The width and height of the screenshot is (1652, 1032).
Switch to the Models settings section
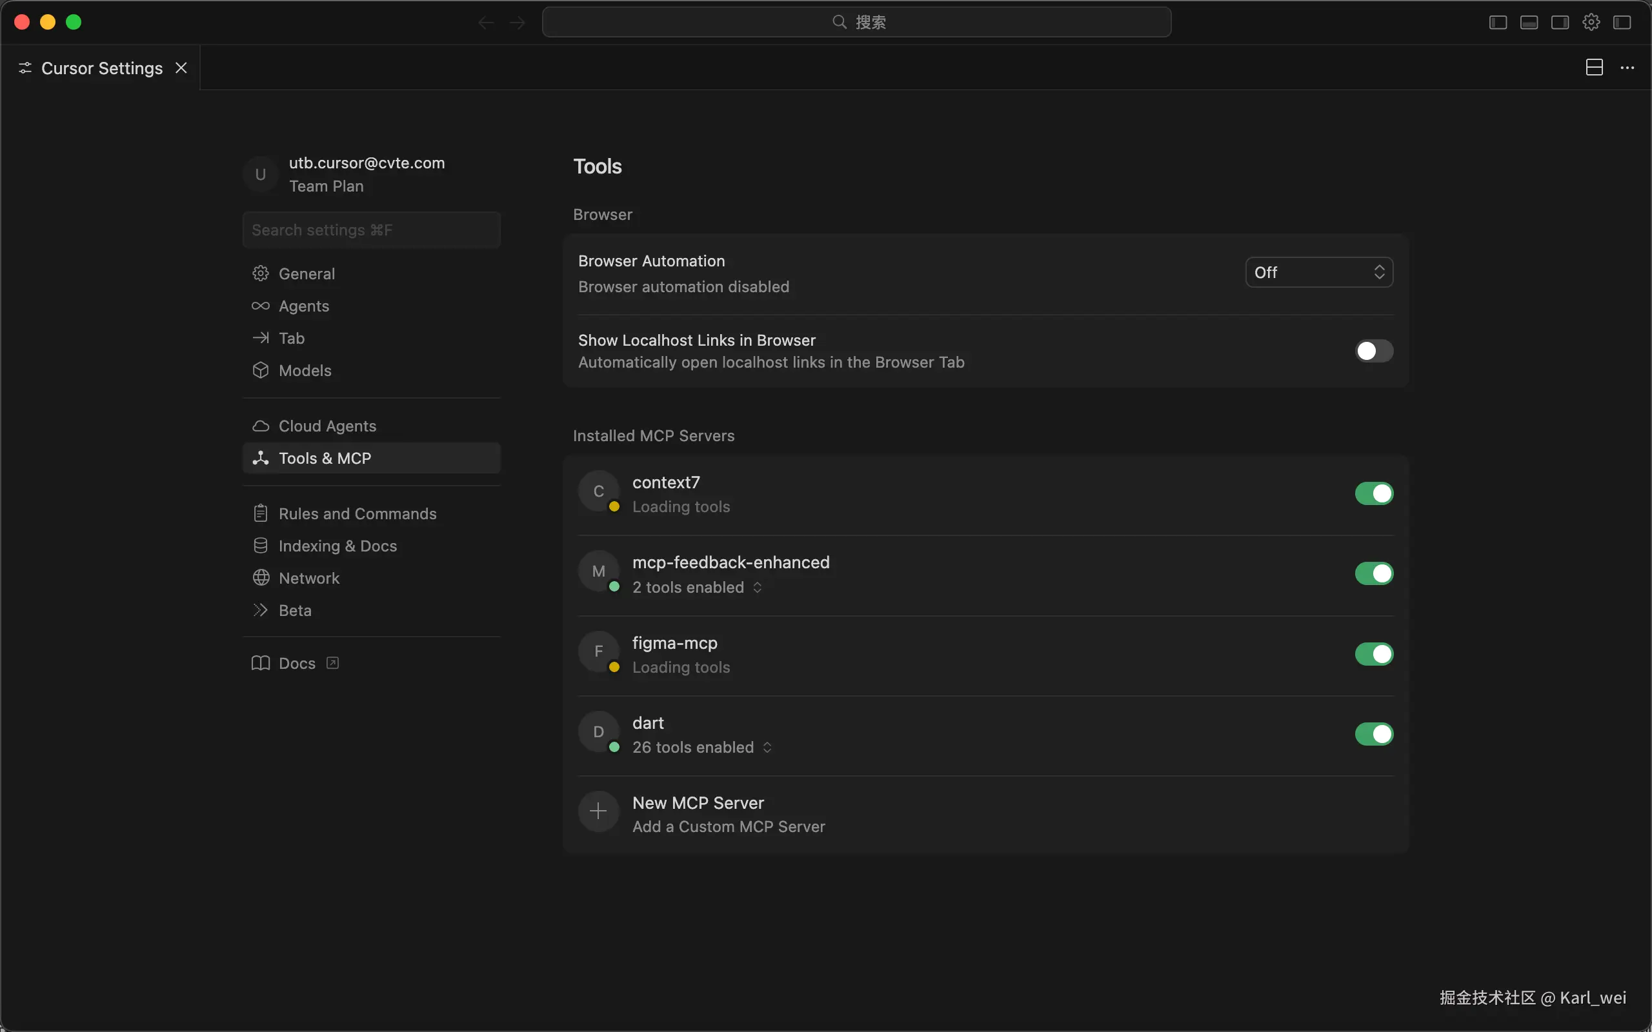(x=305, y=371)
